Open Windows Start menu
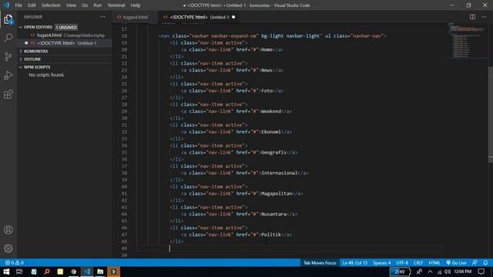Viewport: 493px width, 277px height. point(6,272)
